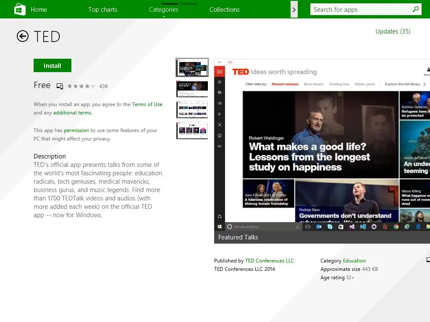Click the Featured Talks caption

coord(238,237)
